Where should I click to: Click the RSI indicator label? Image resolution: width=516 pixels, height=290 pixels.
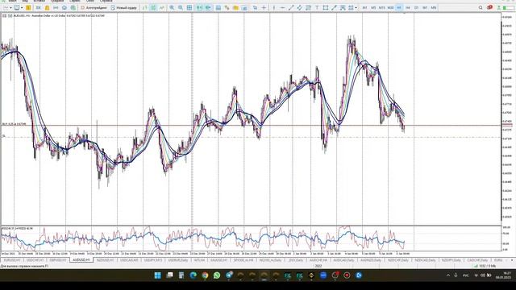click(x=17, y=228)
